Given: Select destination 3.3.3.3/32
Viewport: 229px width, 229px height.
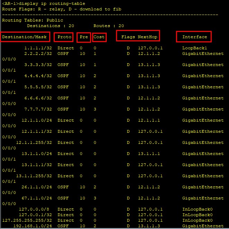Looking at the screenshot, I should click(38, 65).
